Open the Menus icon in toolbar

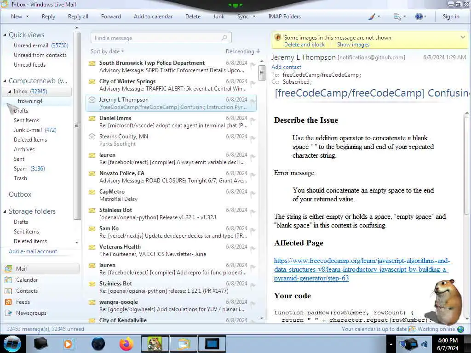pyautogui.click(x=397, y=17)
